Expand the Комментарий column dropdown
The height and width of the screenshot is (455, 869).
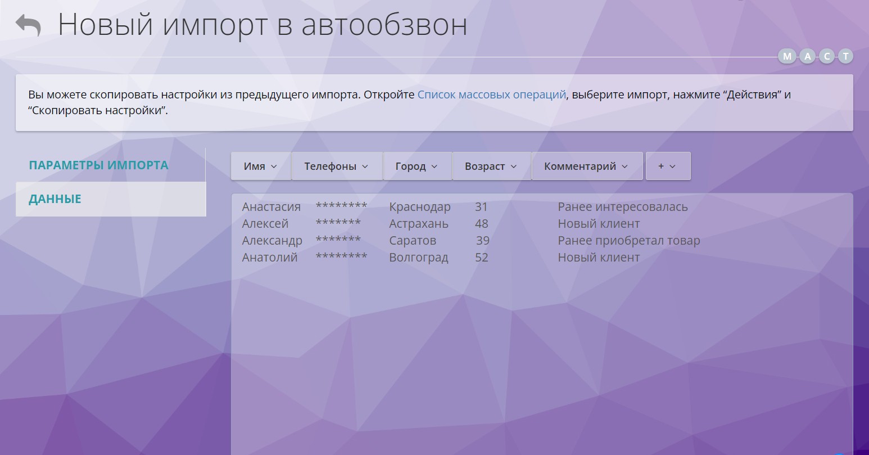pyautogui.click(x=586, y=166)
